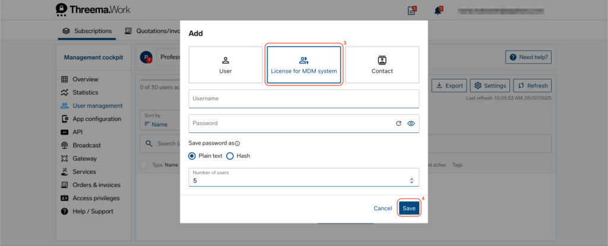Screen dimensions: 608x246
Task: Click the Number of users field
Action: click(304, 177)
